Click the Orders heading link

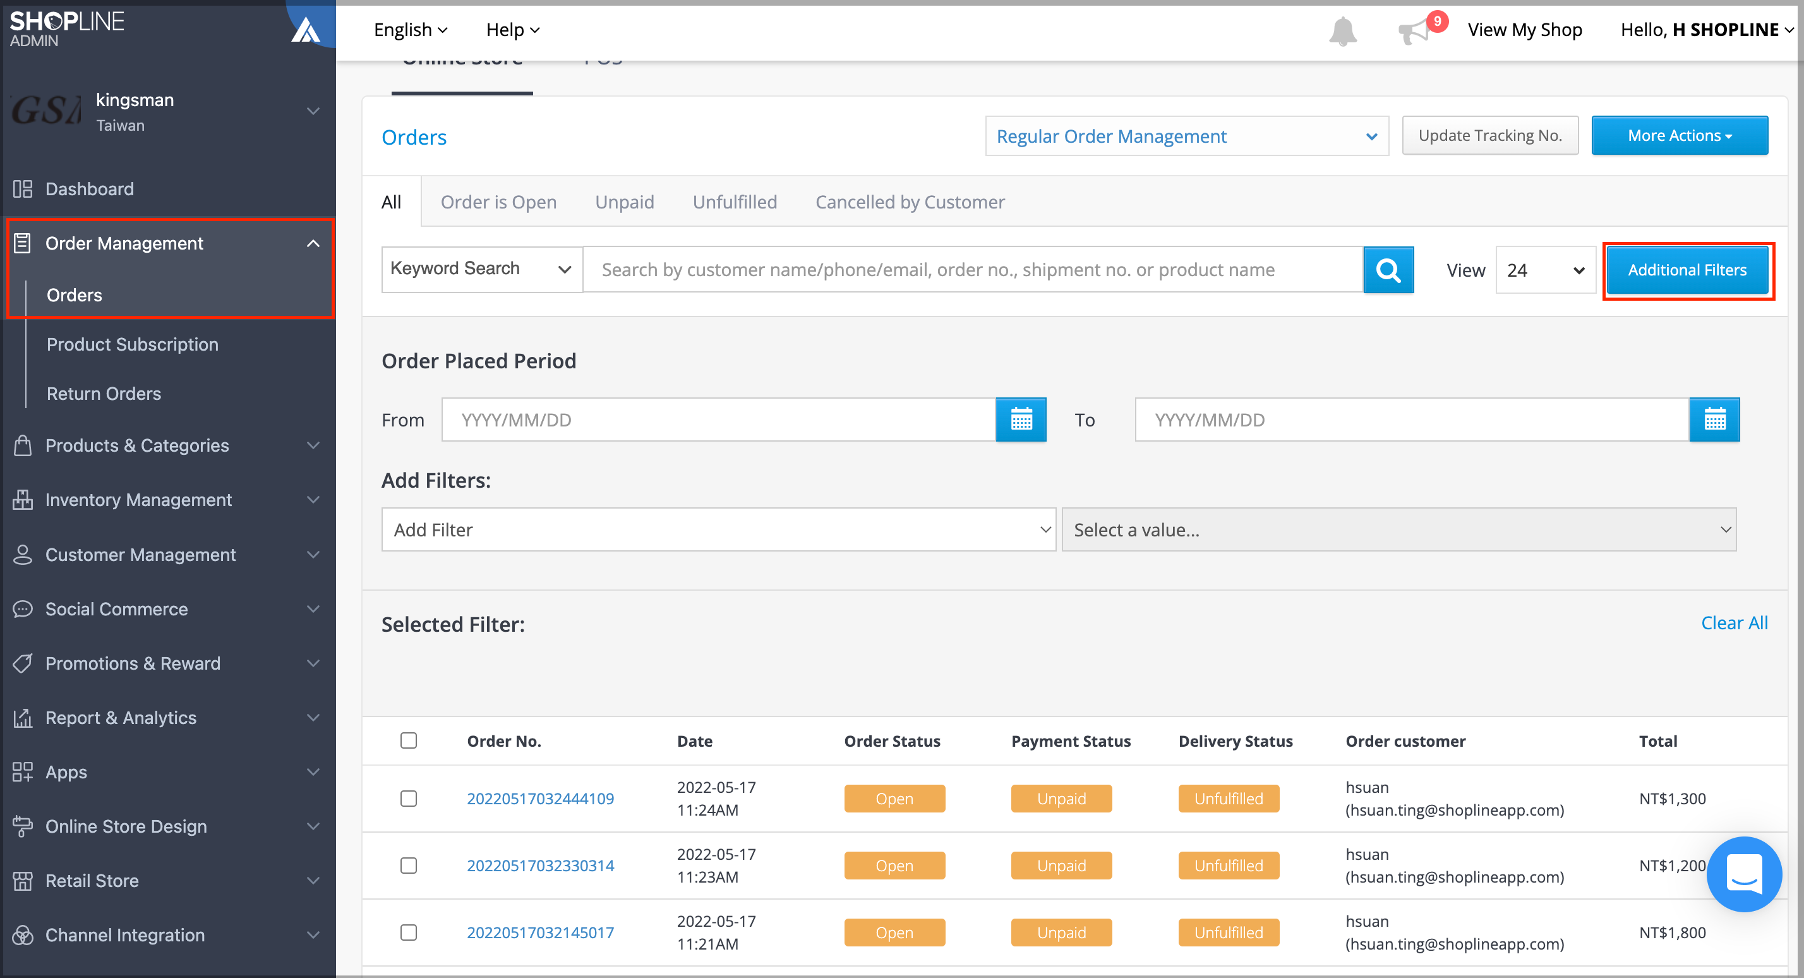click(414, 137)
